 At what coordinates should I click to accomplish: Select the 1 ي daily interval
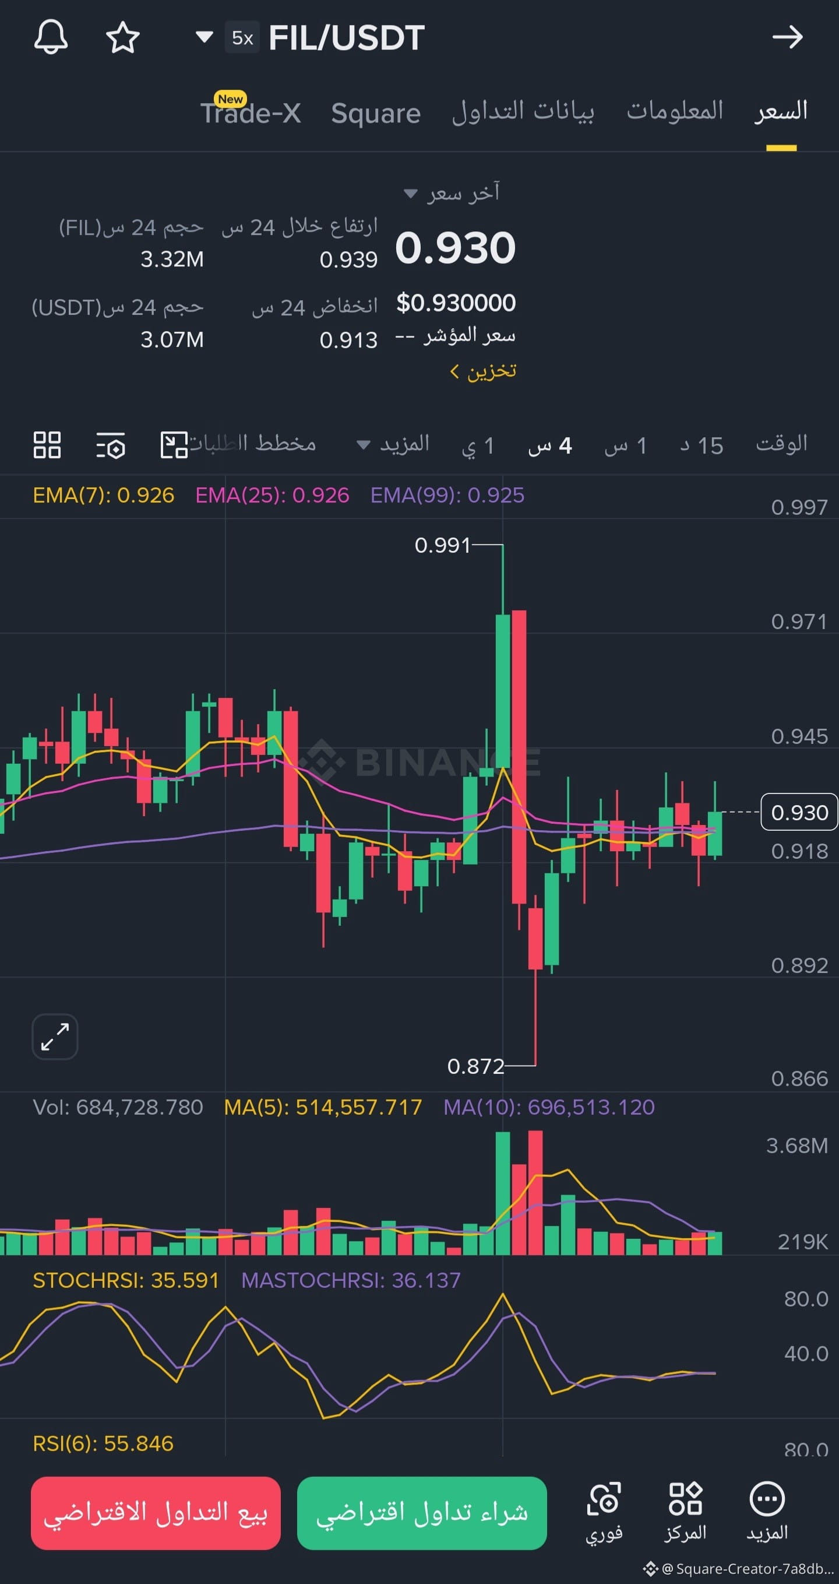tap(478, 445)
